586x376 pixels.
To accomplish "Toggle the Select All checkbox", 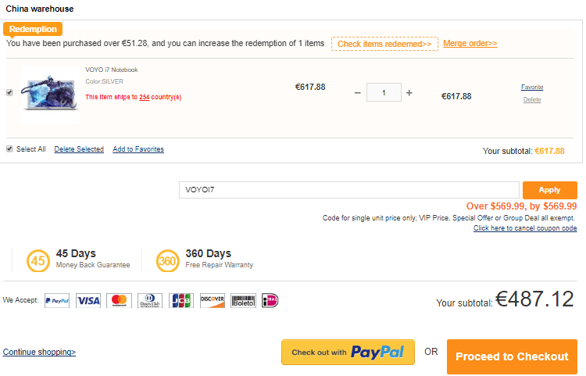I will 9,149.
